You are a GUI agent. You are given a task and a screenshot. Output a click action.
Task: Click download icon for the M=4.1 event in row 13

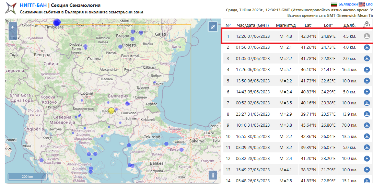(367, 170)
